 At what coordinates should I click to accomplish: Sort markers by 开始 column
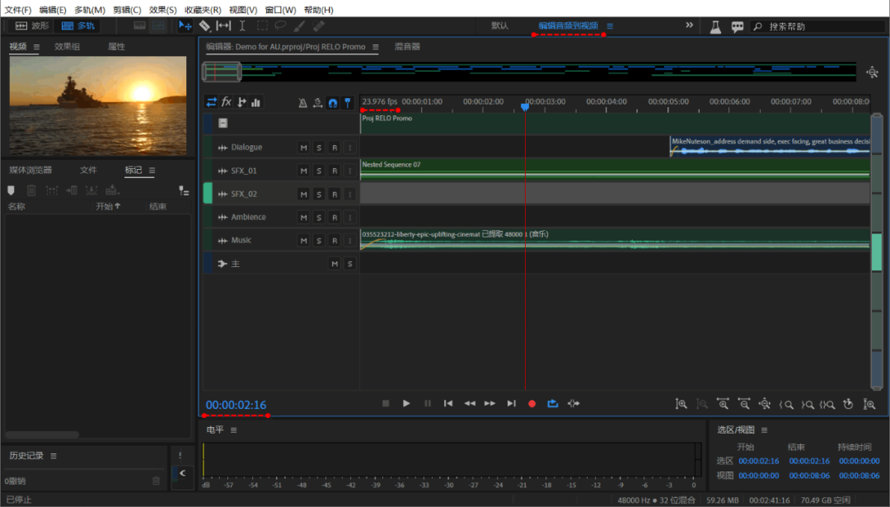[x=108, y=206]
